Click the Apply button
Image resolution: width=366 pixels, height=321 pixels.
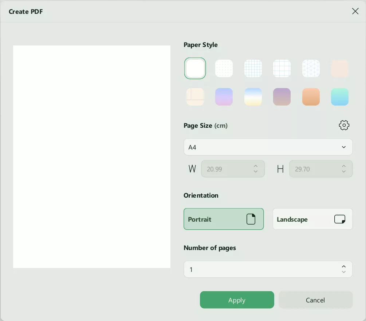coord(237,300)
